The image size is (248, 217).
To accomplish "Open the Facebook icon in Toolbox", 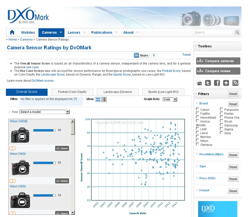I will [217, 83].
